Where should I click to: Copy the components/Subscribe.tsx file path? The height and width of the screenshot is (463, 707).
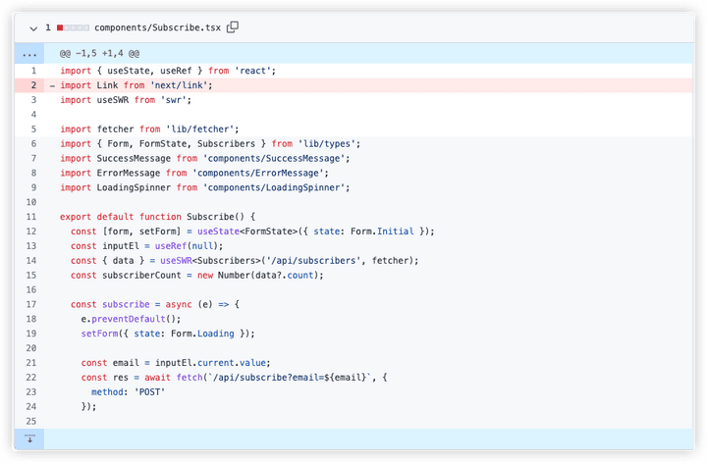coord(233,27)
